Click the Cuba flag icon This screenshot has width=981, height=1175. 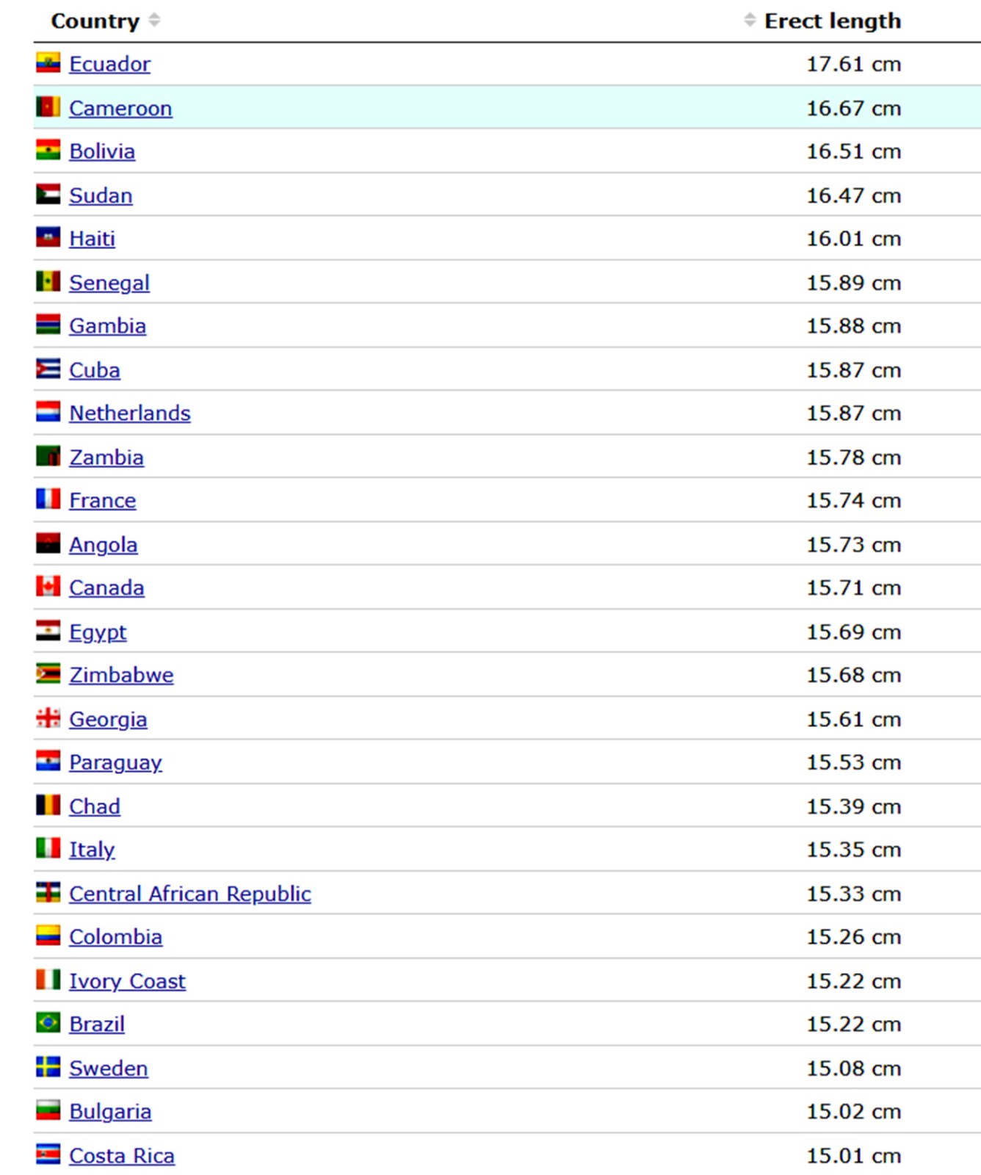tap(48, 369)
